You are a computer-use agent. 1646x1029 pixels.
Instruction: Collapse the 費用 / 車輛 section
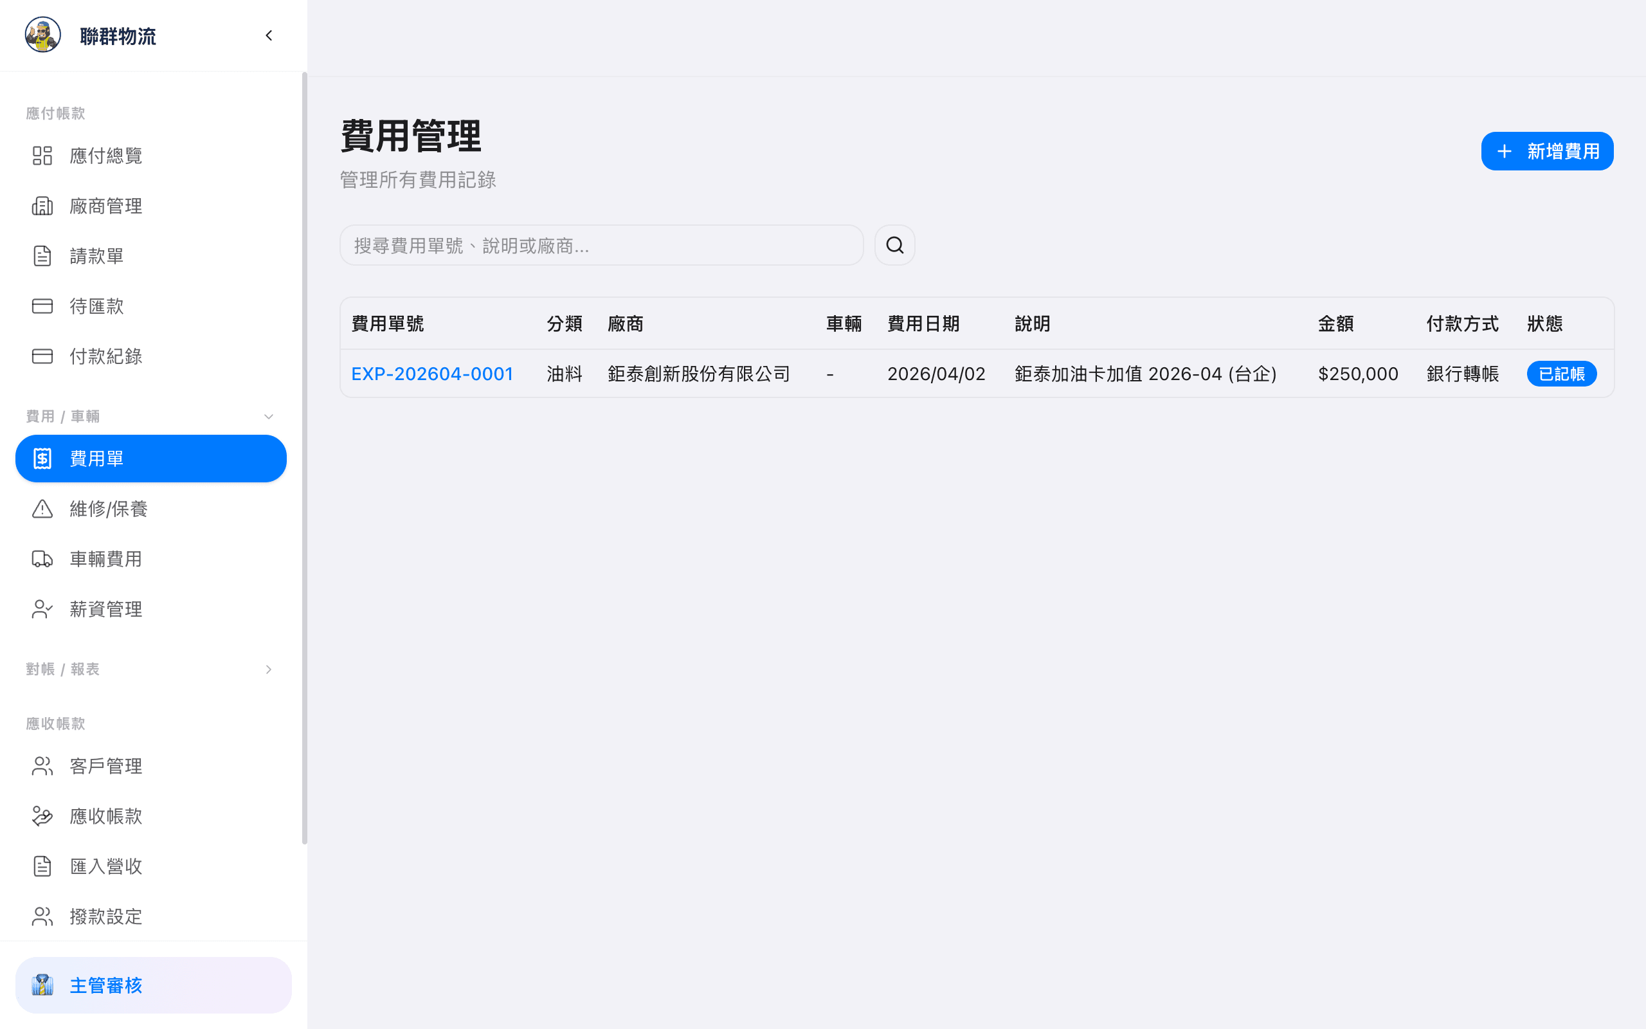click(x=268, y=416)
